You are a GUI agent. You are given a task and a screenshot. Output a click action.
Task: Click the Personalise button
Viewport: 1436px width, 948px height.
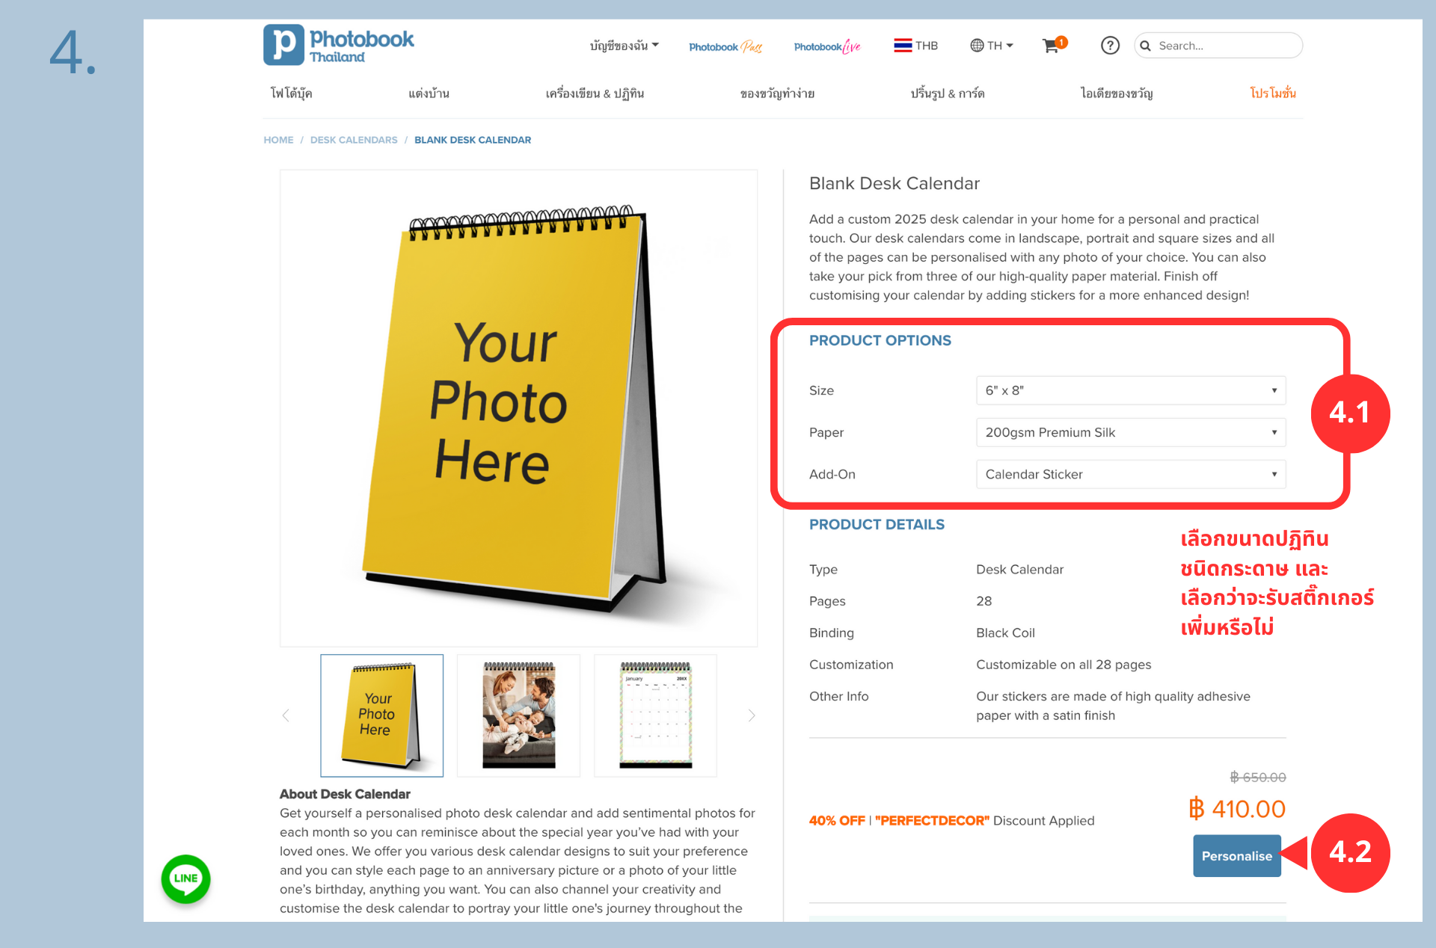(x=1236, y=856)
